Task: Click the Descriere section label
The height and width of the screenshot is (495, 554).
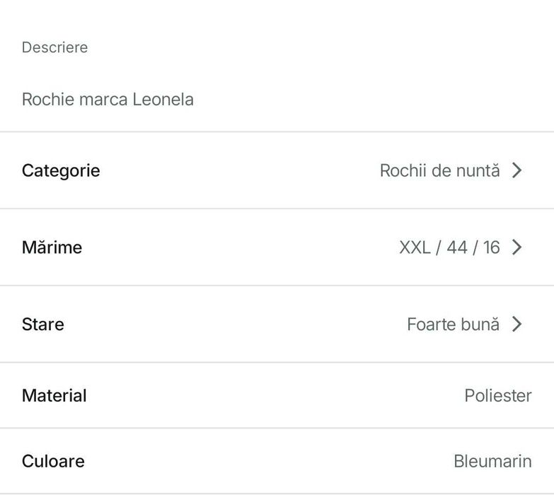Action: tap(54, 47)
